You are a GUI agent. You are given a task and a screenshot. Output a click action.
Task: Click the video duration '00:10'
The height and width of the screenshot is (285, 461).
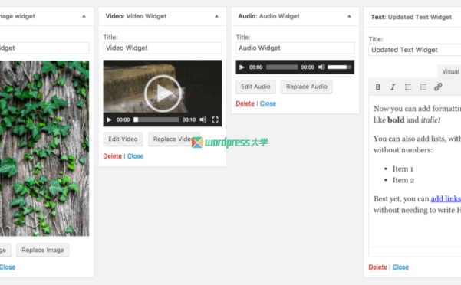pyautogui.click(x=189, y=120)
